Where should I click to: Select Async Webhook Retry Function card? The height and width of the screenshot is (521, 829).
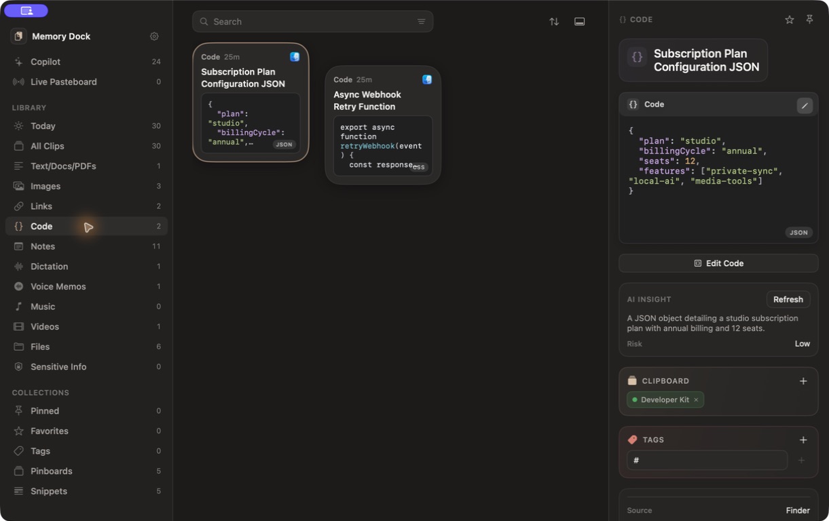click(383, 125)
